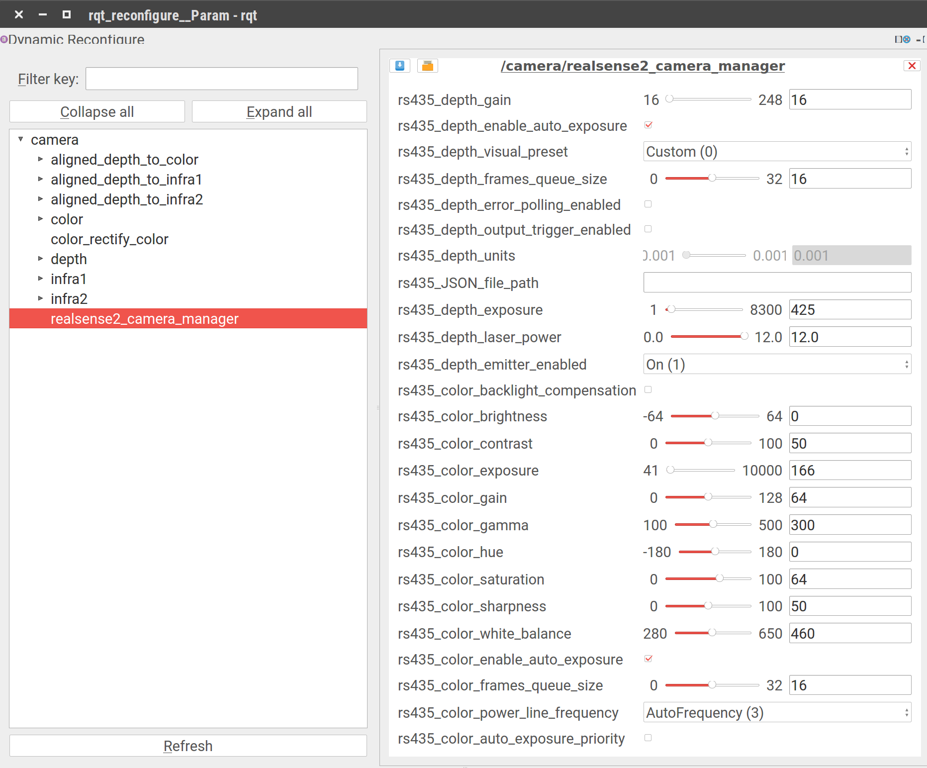Click the blue lifebuoy help icon

907,39
